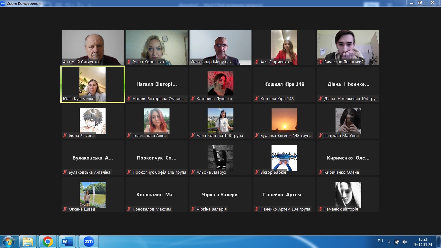Open Windows Explorer folder in taskbar

[x=28, y=242]
